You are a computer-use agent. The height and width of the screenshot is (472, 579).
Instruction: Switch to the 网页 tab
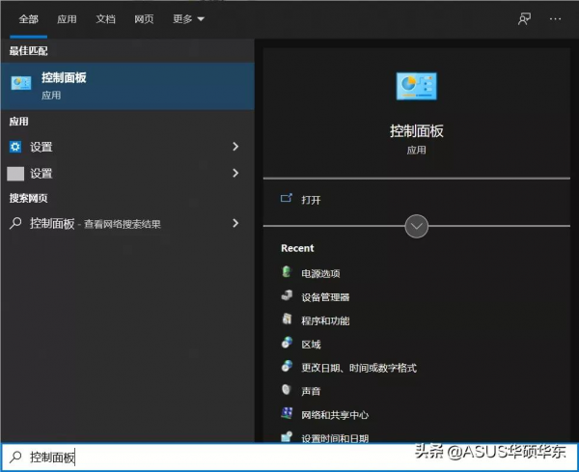(144, 19)
